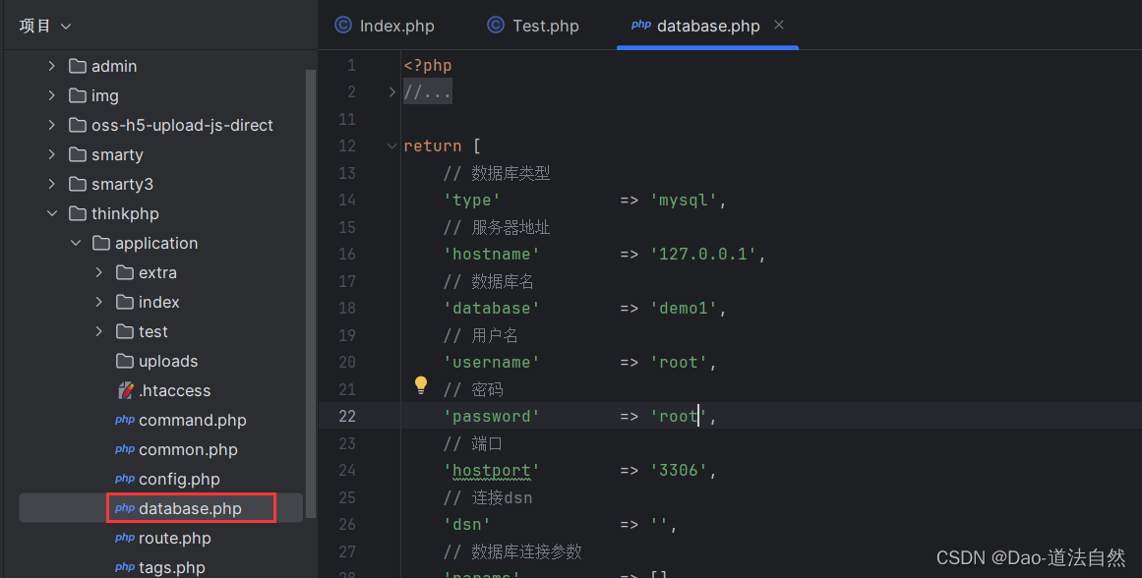
Task: Click the PHP file icon beside config.php
Action: (125, 479)
